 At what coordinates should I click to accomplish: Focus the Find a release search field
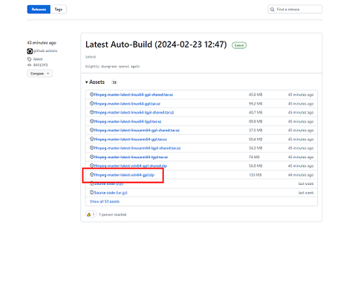click(x=295, y=10)
